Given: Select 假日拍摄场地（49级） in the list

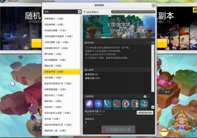Looking at the screenshot, I should (61, 60).
